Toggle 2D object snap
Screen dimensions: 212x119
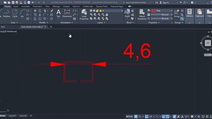(x=168, y=116)
